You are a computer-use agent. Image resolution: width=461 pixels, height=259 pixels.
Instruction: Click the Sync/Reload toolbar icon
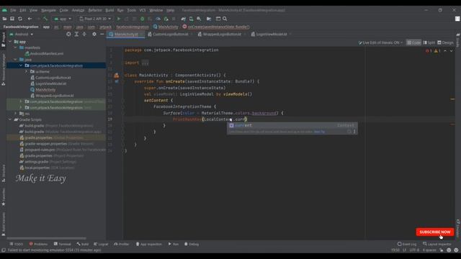20,19
